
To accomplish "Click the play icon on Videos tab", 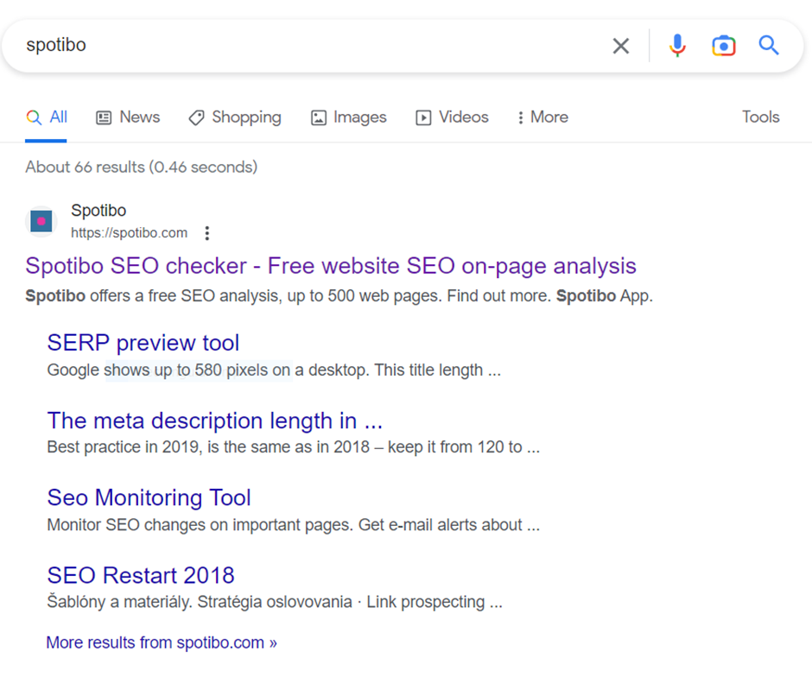I will [423, 118].
